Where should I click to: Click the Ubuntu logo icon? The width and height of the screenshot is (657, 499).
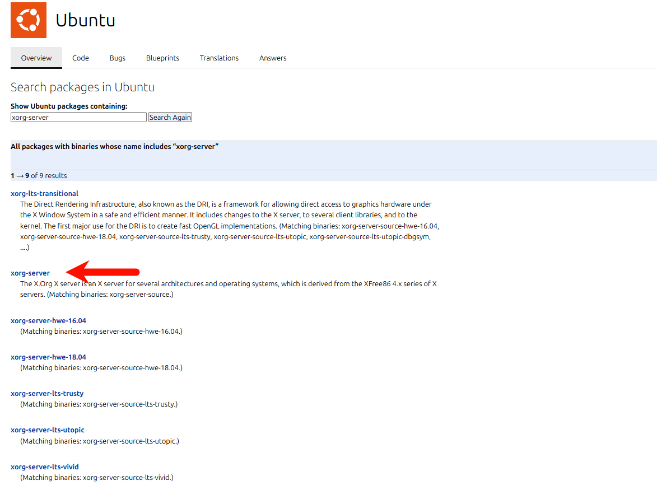click(x=29, y=20)
